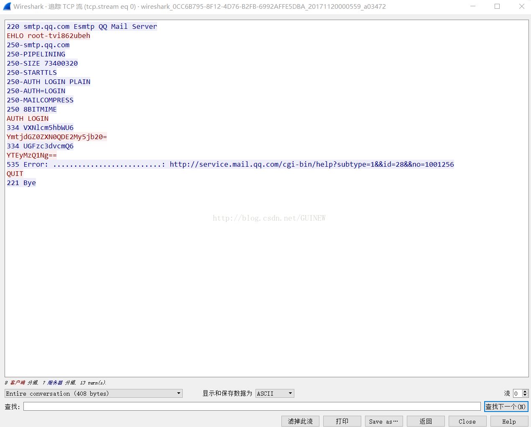This screenshot has width=531, height=427.
Task: Click the 滤掉此流 button
Action: pyautogui.click(x=300, y=421)
